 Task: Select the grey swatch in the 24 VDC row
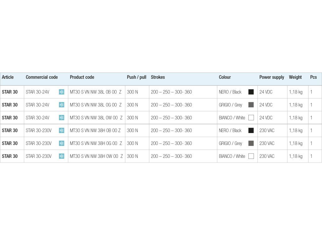(251, 105)
